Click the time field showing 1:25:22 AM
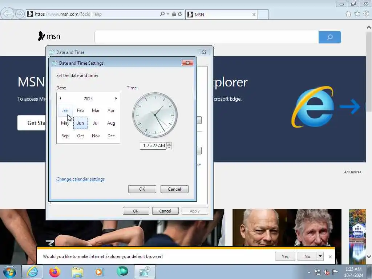 click(x=153, y=146)
